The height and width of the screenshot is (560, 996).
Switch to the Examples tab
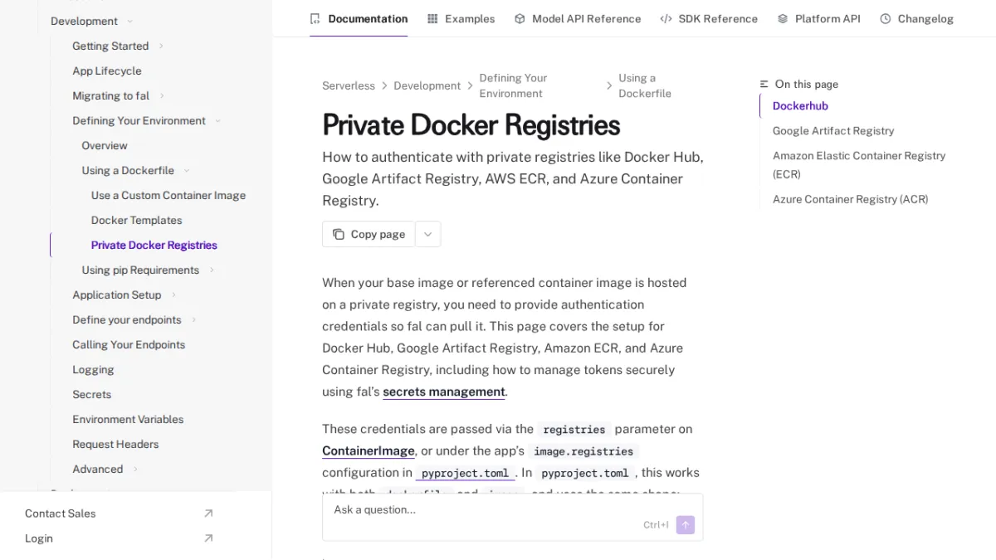point(461,18)
